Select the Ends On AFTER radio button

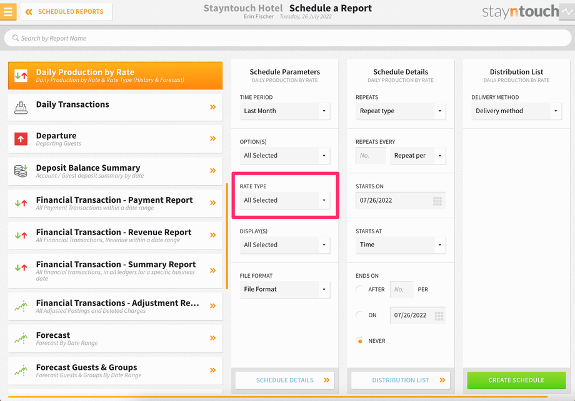[x=360, y=290]
